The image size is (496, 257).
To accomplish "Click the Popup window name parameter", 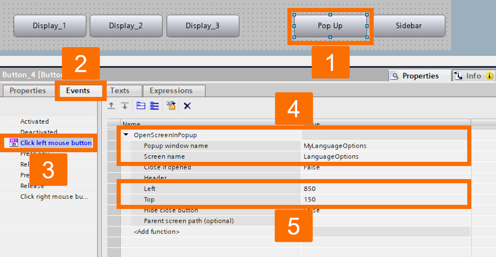I will coord(176,146).
